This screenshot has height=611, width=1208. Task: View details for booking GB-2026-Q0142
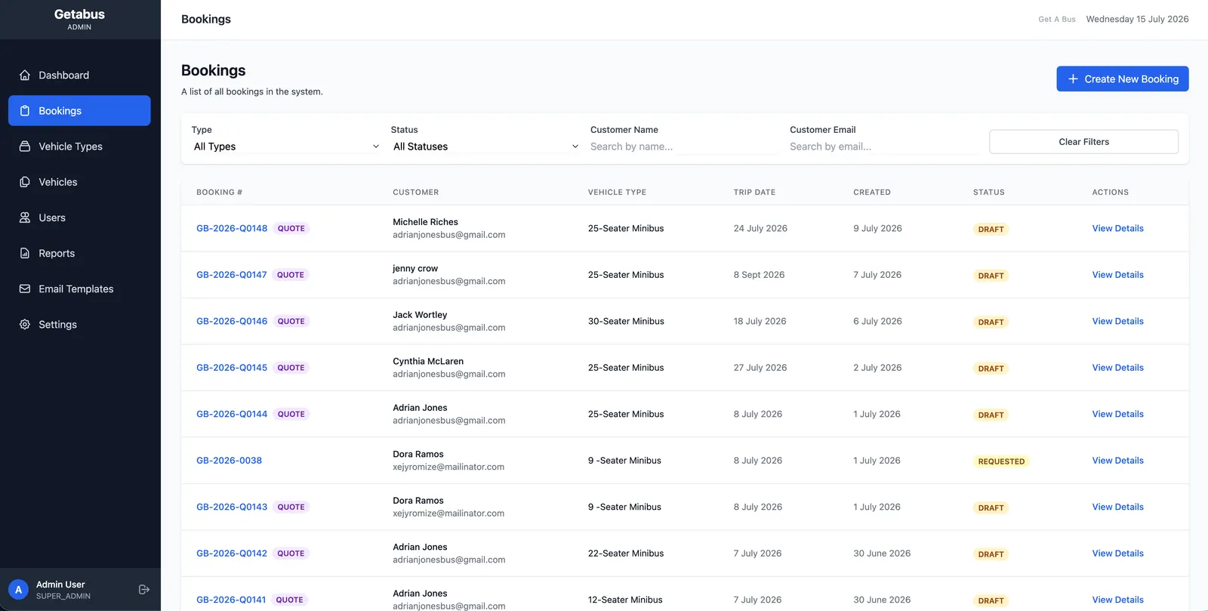1117,554
